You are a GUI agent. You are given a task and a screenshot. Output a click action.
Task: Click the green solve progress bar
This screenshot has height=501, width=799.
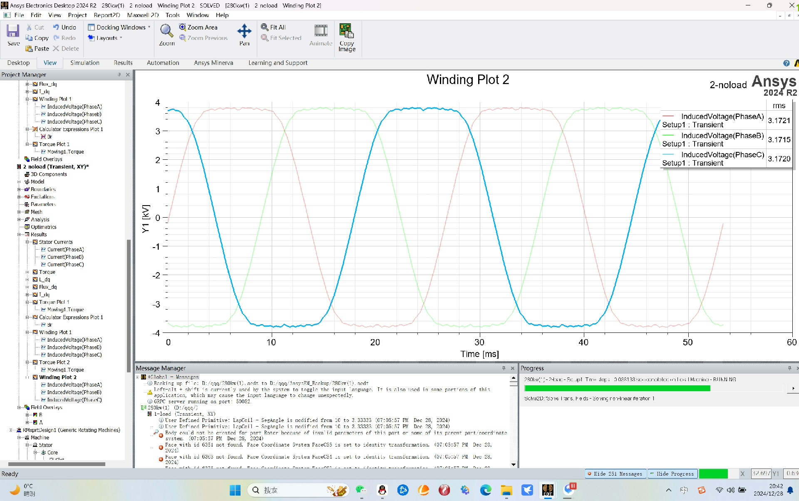(x=617, y=388)
